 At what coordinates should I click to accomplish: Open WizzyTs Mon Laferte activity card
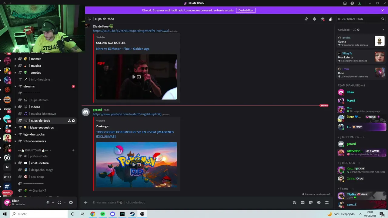pos(361,57)
